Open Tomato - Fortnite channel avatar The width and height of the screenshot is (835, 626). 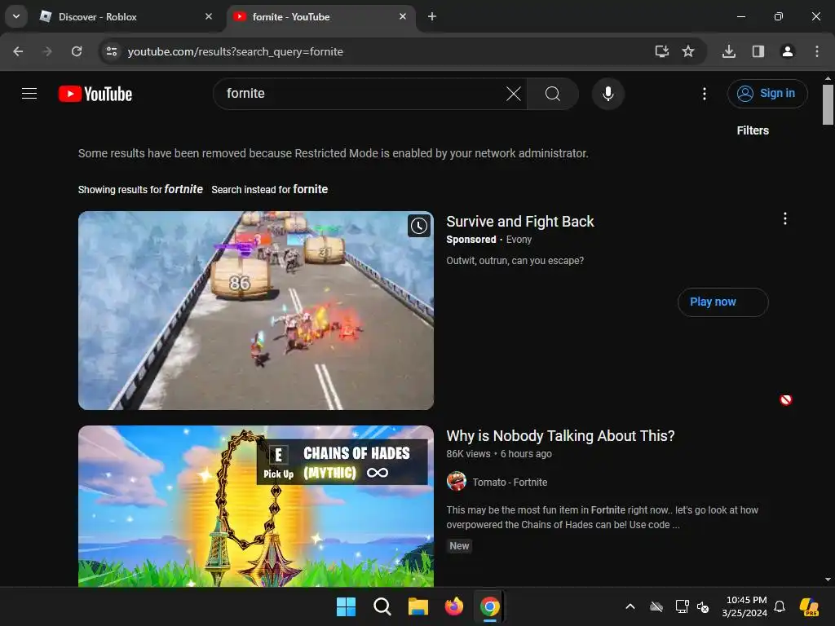coord(457,481)
